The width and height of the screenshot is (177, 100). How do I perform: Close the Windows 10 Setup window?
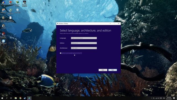point(119,23)
